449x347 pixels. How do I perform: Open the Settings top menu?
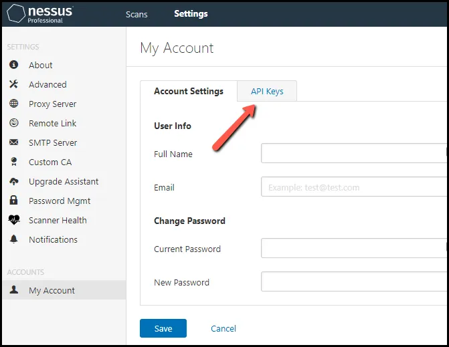click(191, 14)
